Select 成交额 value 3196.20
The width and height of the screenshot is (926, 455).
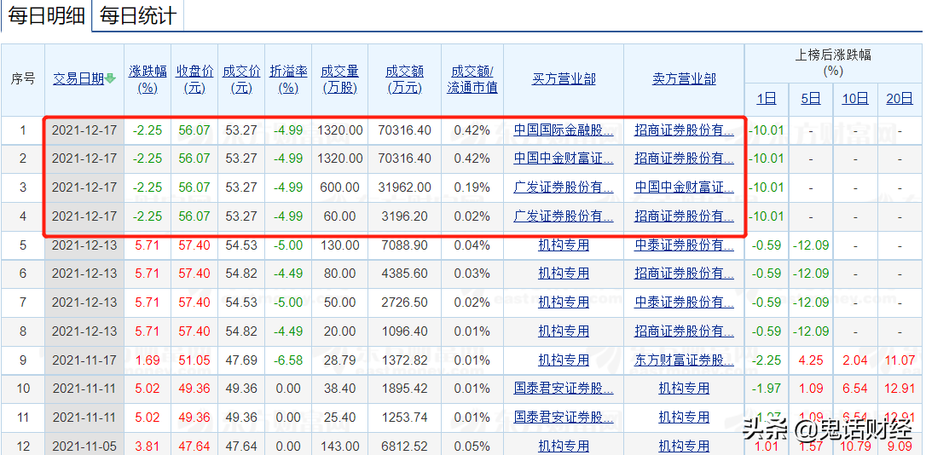(404, 216)
